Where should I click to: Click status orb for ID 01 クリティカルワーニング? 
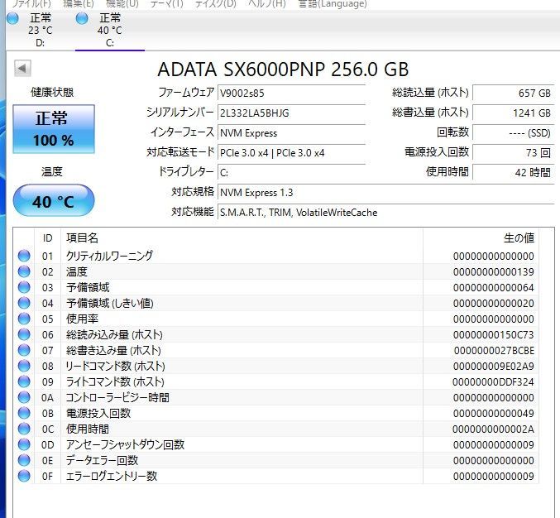click(24, 256)
